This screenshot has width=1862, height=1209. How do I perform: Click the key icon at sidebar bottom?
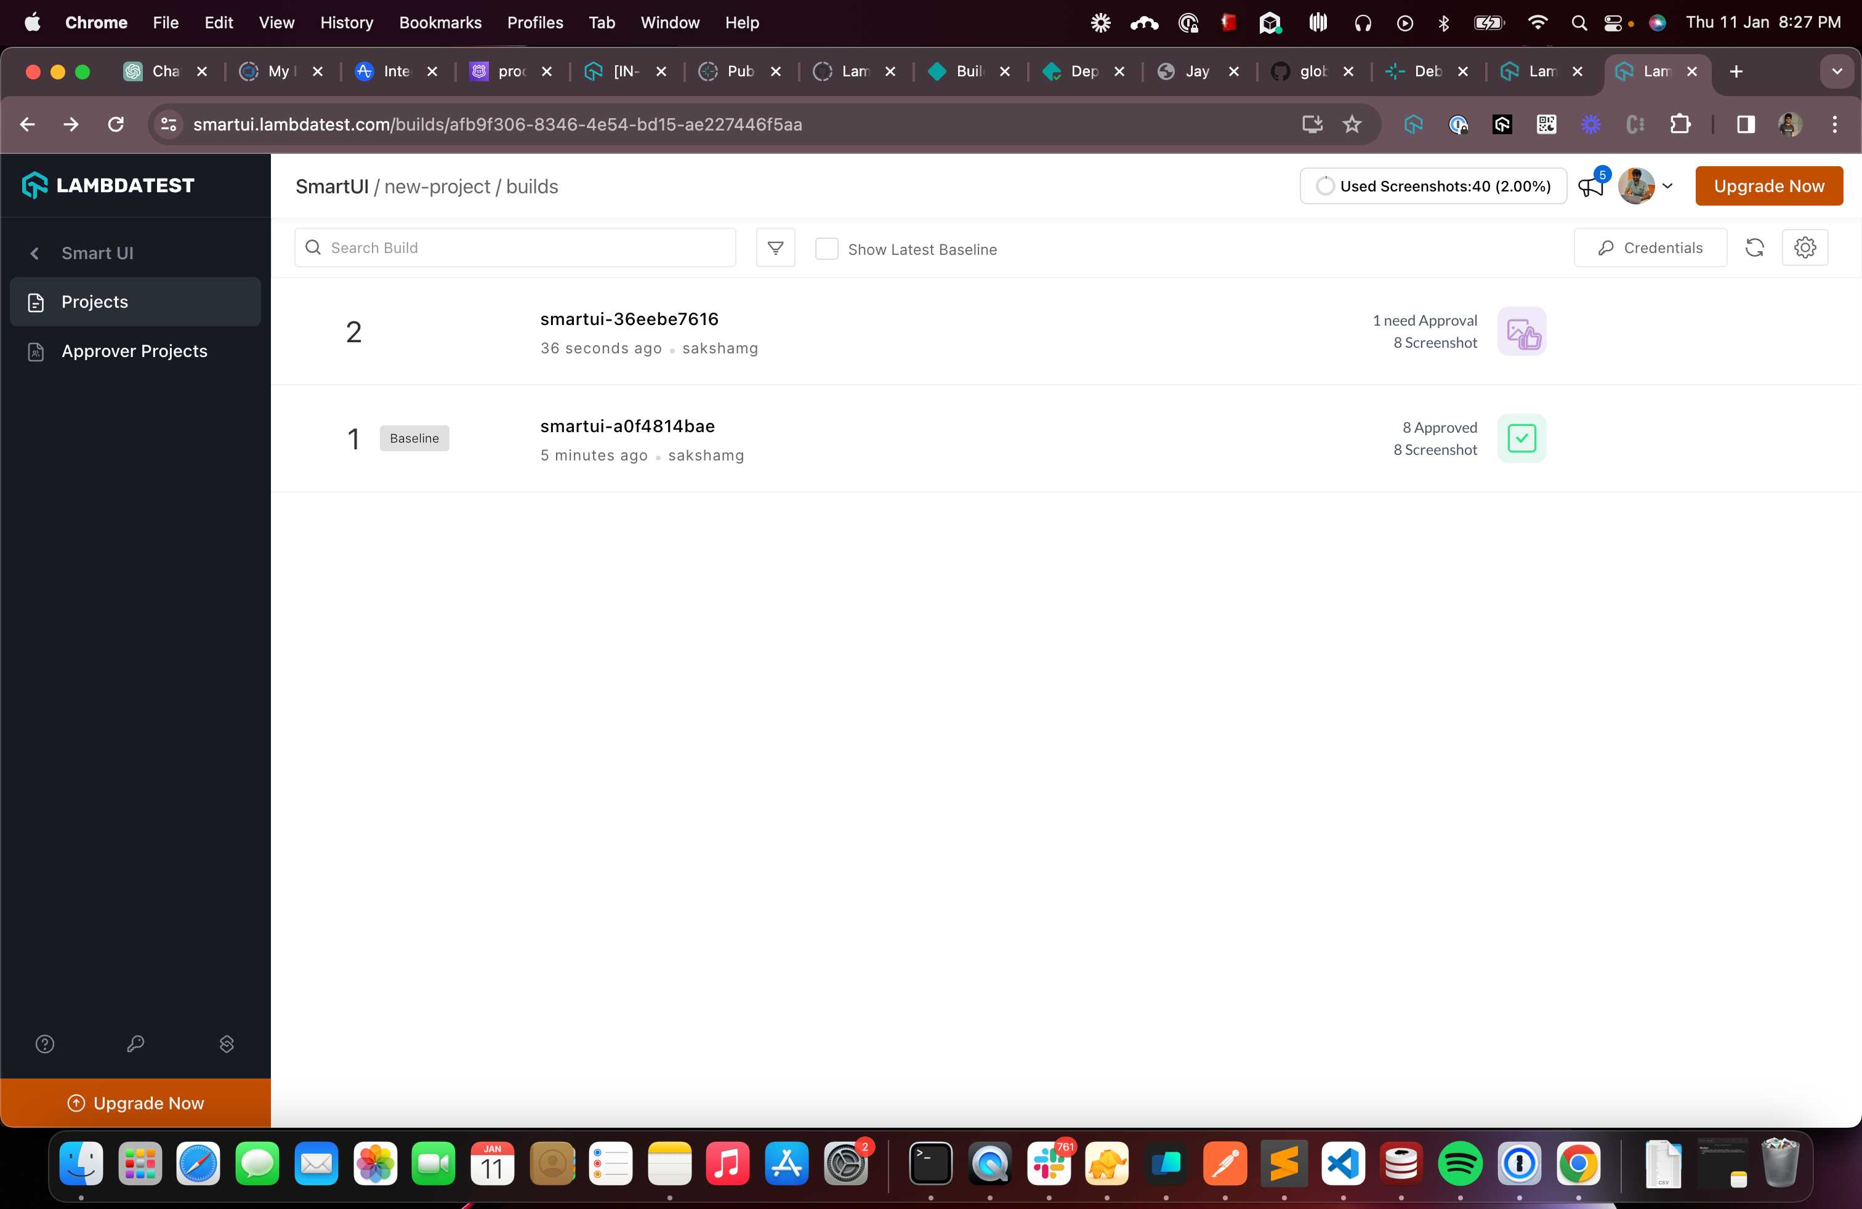(x=135, y=1044)
